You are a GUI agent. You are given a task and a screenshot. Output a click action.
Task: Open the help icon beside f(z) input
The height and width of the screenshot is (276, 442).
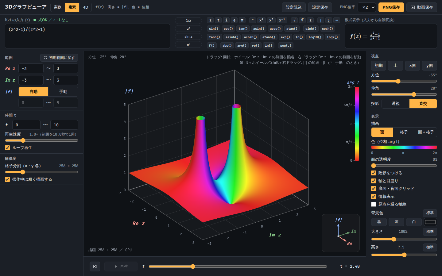pyautogui.click(x=28, y=20)
